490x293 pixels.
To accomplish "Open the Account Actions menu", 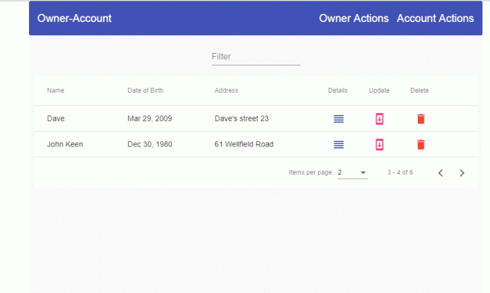I will click(435, 19).
